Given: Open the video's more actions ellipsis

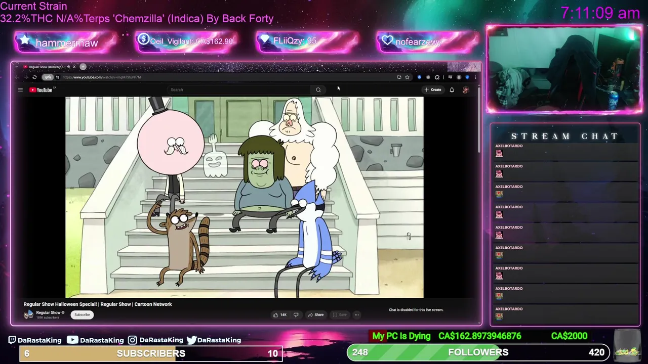Looking at the screenshot, I should pyautogui.click(x=356, y=314).
